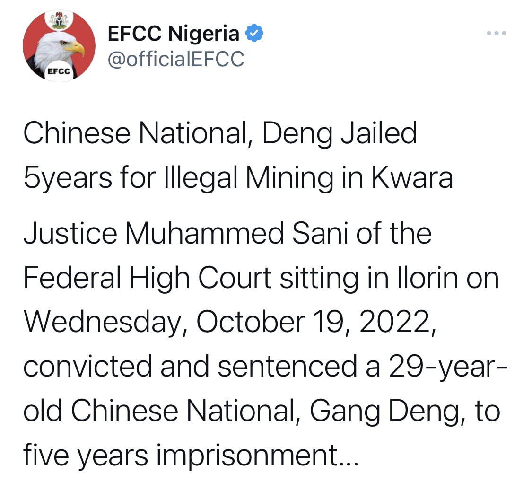Click the small EFCC label on the avatar
Viewport: 532px width, 491px height.
tap(59, 71)
